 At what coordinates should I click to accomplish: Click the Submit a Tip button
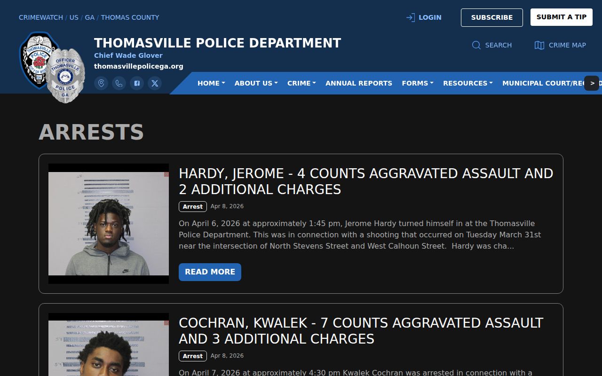(562, 17)
